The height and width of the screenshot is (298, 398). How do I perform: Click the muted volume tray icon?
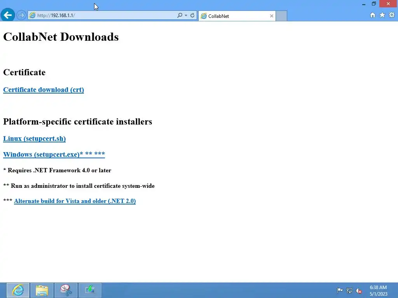(359, 291)
